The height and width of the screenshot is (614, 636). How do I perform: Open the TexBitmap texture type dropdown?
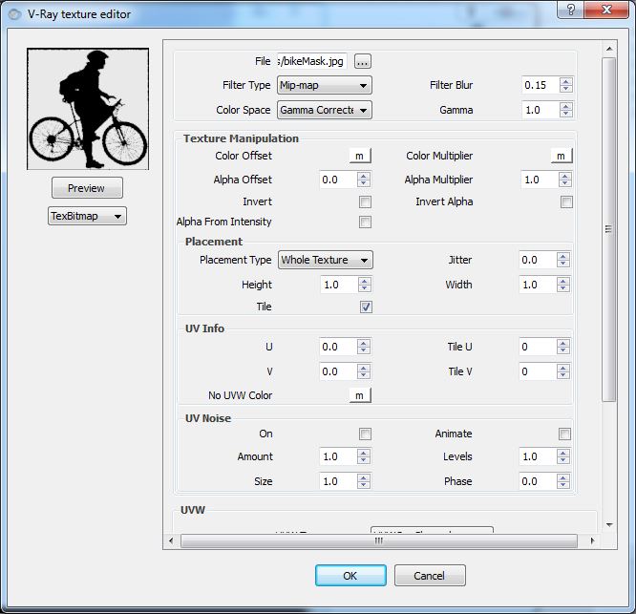(x=87, y=216)
